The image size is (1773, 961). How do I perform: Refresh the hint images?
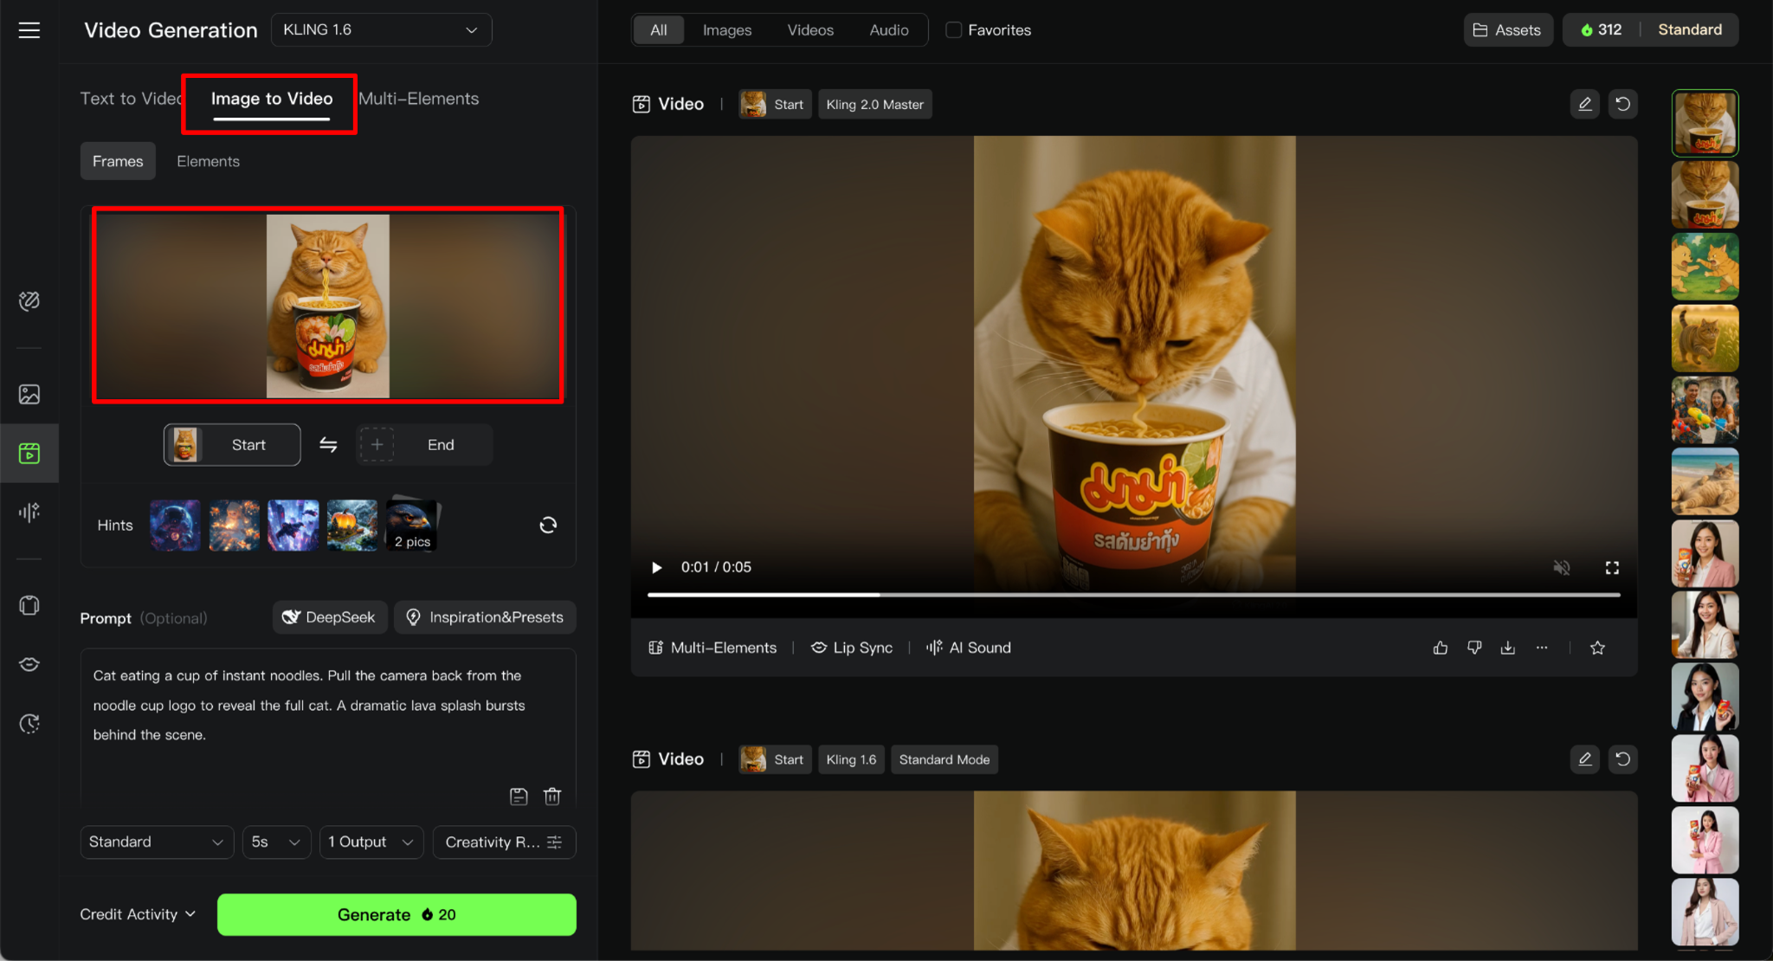[548, 526]
